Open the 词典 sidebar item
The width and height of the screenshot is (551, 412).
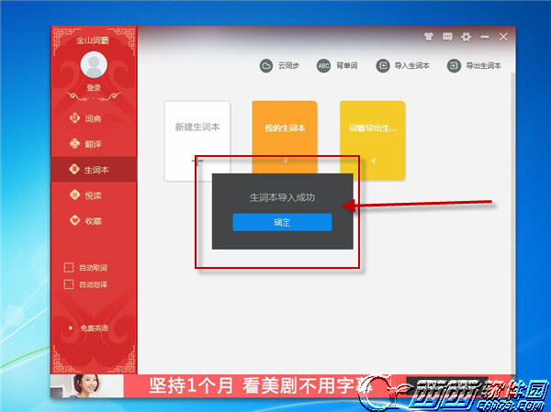click(94, 118)
